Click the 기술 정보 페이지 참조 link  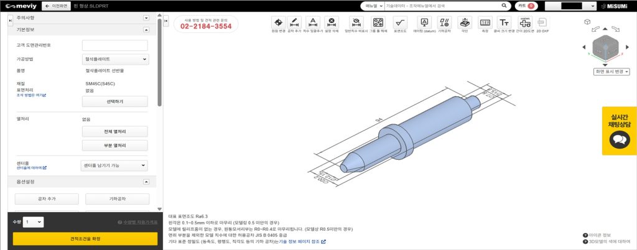click(302, 241)
